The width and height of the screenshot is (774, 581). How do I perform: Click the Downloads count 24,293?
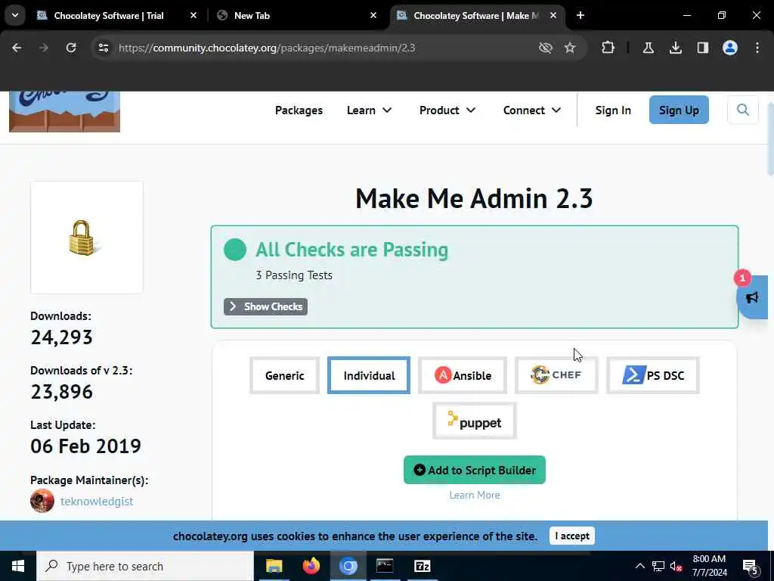tap(62, 337)
